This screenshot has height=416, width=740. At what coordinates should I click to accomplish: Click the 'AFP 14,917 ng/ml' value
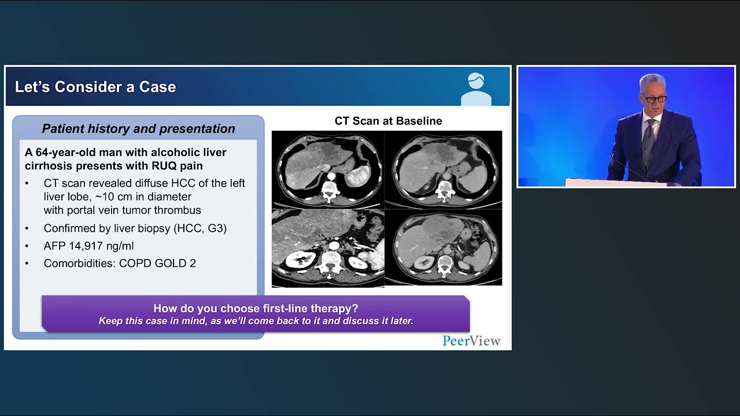[x=89, y=246]
